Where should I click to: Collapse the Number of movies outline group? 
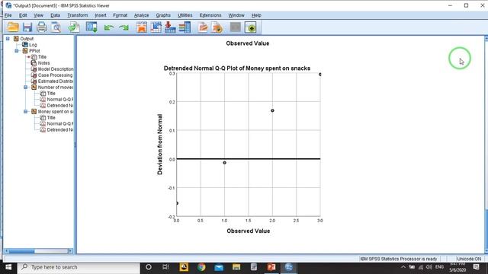26,88
